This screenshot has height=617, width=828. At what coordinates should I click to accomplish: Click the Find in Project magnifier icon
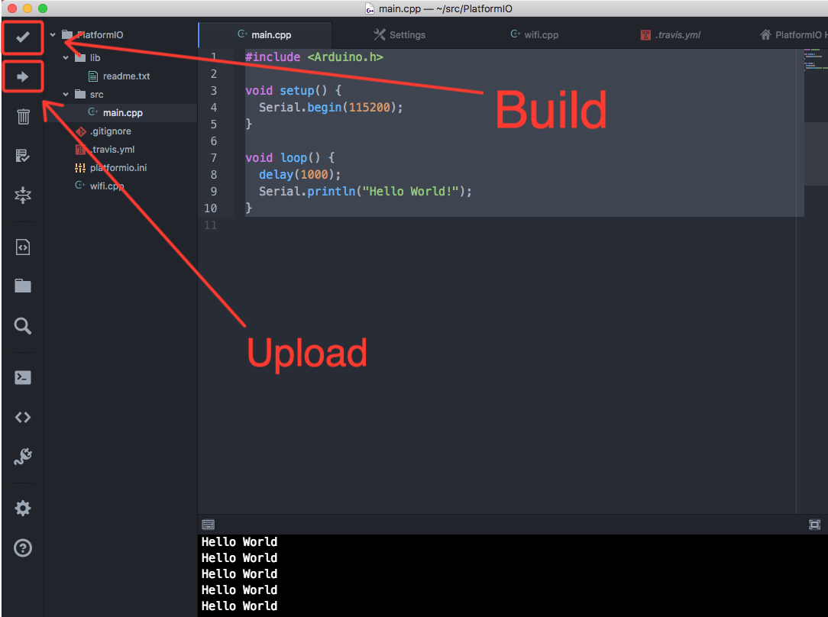tap(23, 326)
